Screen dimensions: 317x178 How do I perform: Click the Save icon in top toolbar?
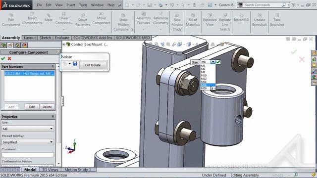(150, 5)
